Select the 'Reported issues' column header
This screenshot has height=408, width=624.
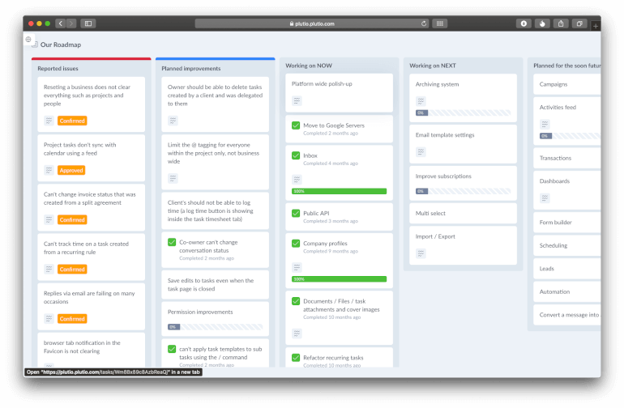pos(58,68)
